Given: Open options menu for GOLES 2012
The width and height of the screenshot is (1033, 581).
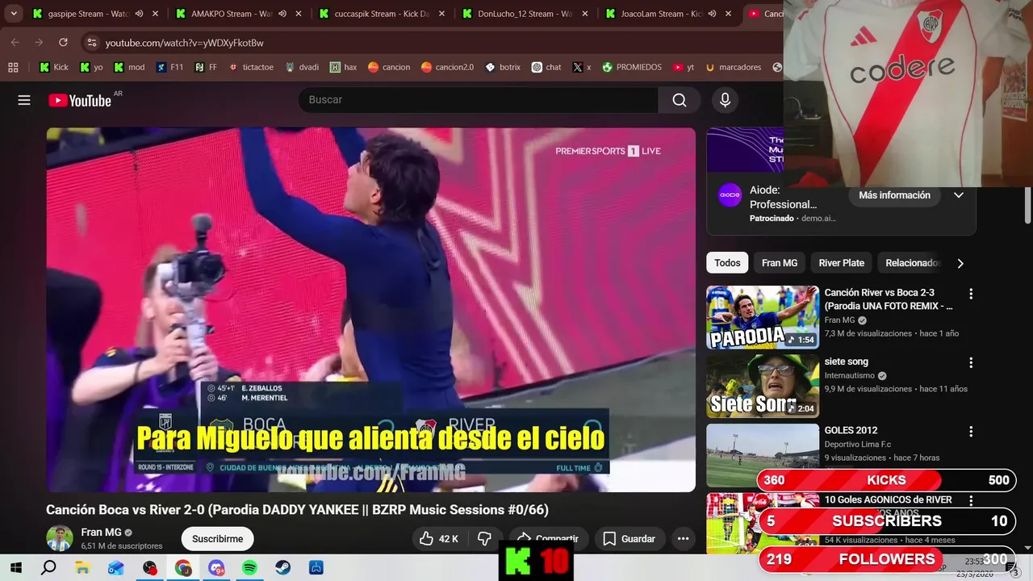Looking at the screenshot, I should 971,432.
